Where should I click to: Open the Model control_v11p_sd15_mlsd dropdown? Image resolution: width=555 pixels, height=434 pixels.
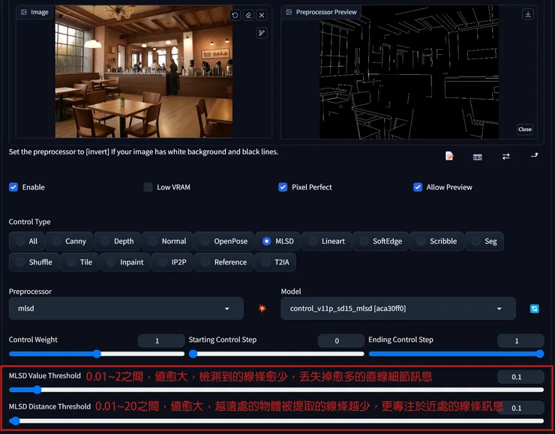(x=397, y=308)
